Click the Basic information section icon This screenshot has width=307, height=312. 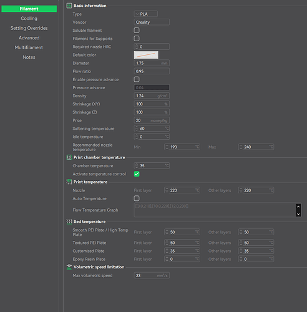[69, 6]
